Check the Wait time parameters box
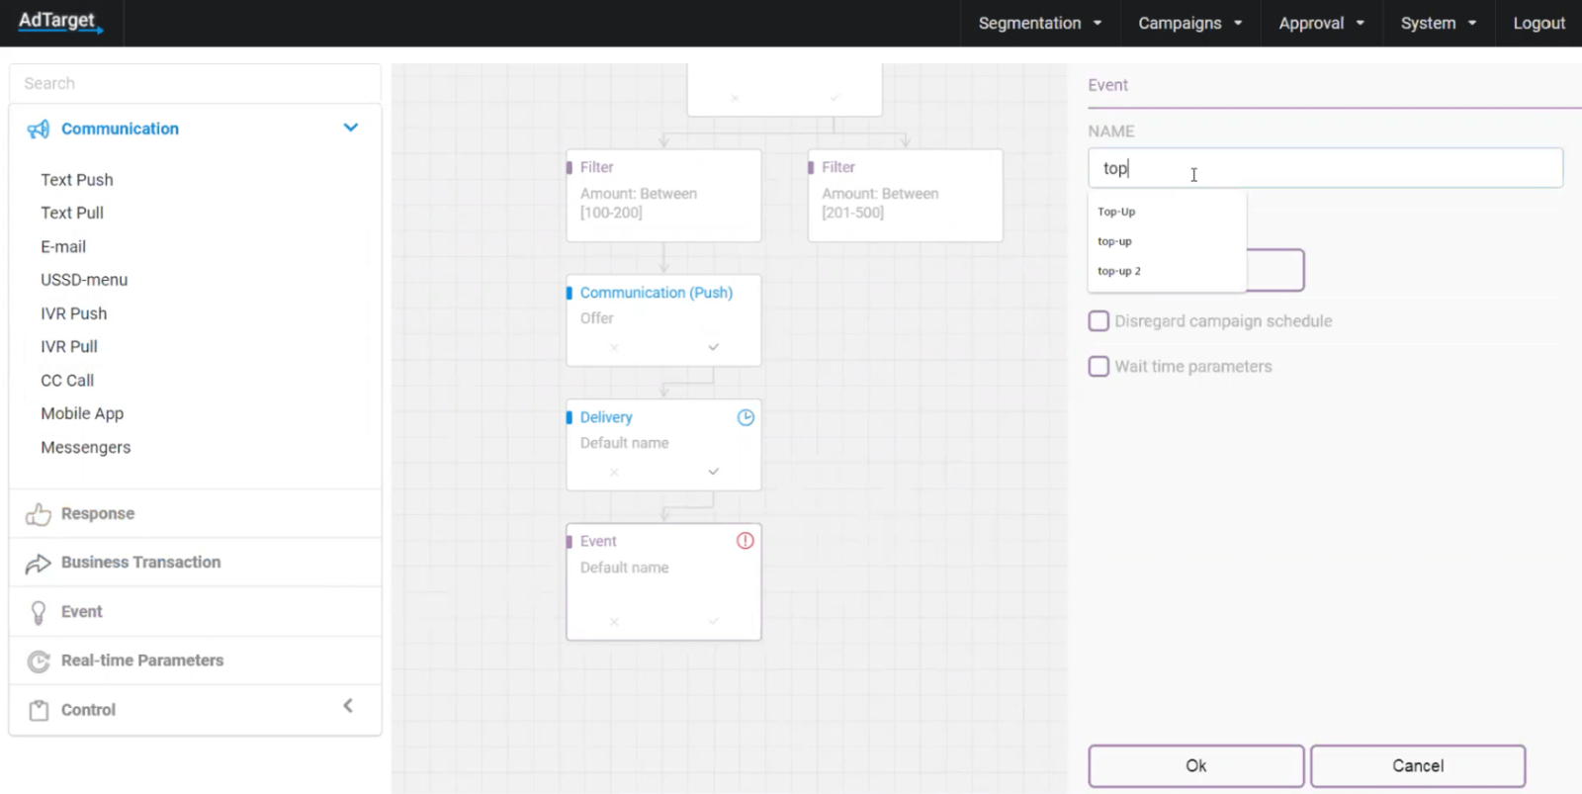This screenshot has height=794, width=1582. click(x=1099, y=367)
